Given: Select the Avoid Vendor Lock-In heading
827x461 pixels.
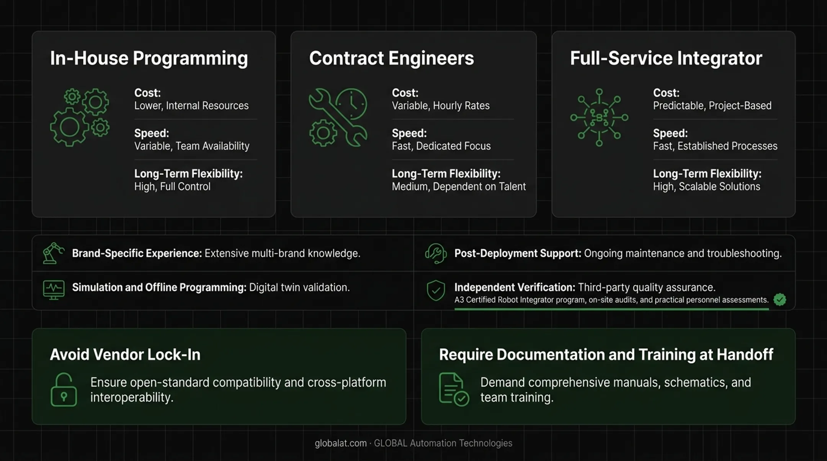Looking at the screenshot, I should [125, 355].
